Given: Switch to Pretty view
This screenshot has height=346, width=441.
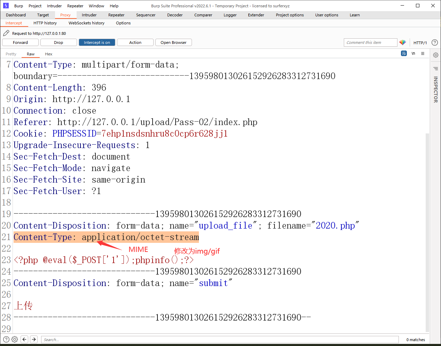Looking at the screenshot, I should coord(11,54).
